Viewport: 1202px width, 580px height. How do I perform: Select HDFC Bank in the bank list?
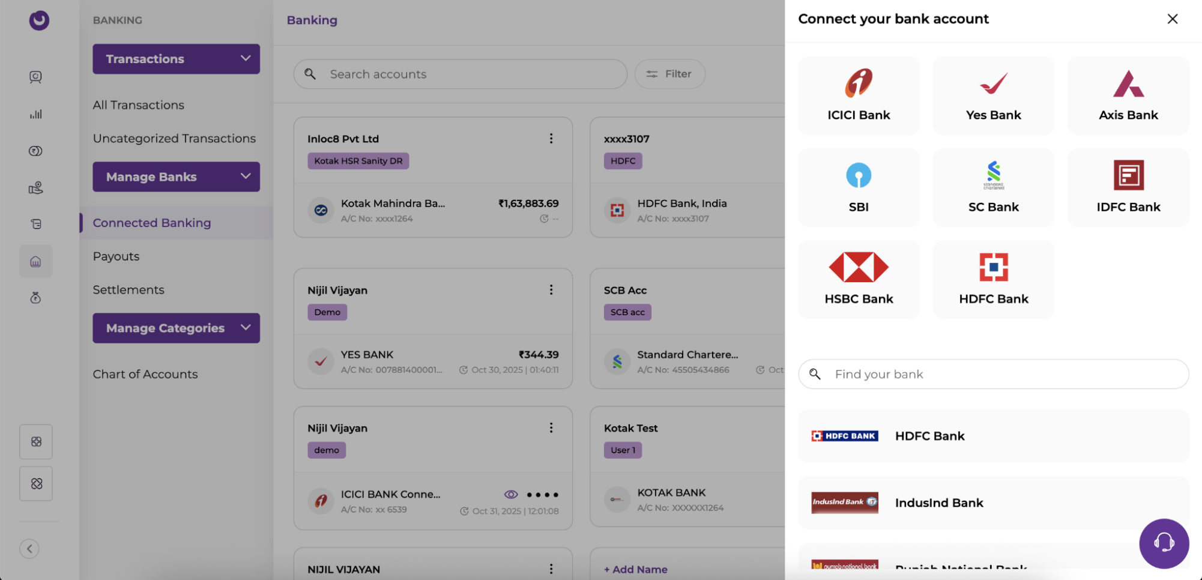click(x=993, y=436)
